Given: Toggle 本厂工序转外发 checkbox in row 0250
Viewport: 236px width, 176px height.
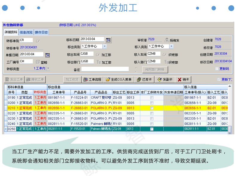Looking at the screenshot, I should [x=152, y=129].
